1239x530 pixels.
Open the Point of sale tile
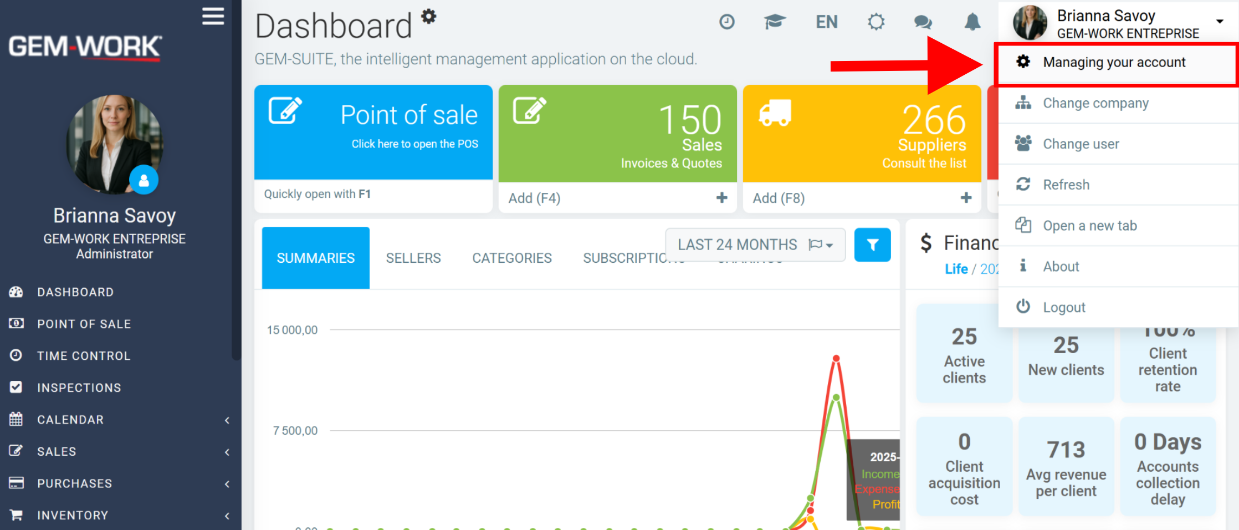pyautogui.click(x=373, y=132)
